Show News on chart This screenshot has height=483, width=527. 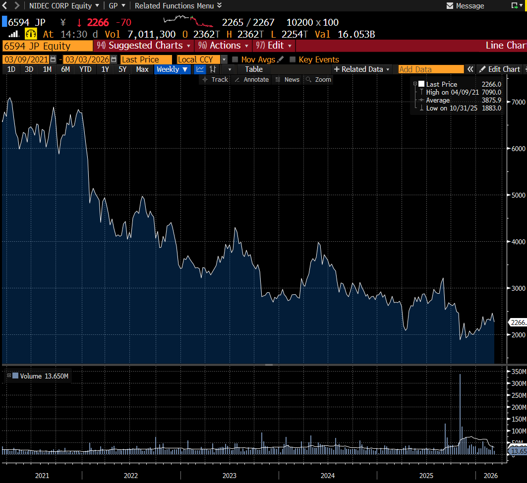[x=288, y=80]
